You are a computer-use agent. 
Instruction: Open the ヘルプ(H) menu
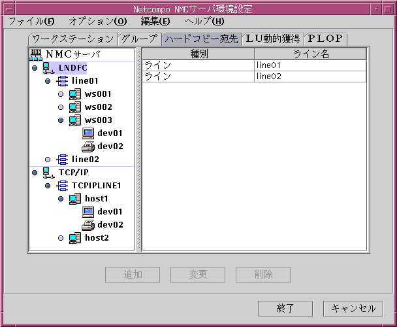(204, 22)
